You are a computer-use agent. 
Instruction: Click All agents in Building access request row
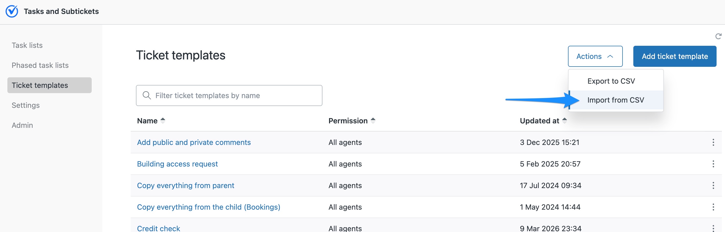pyautogui.click(x=345, y=164)
